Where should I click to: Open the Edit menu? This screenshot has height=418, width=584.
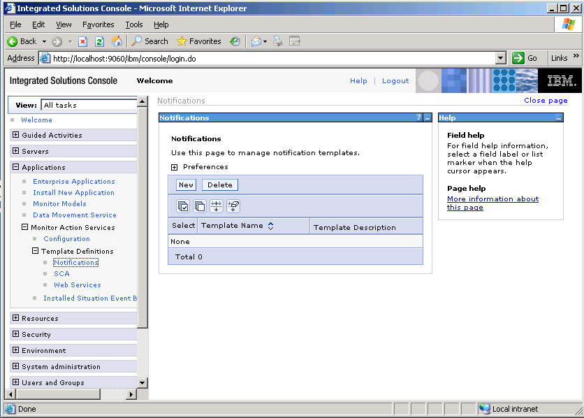38,24
